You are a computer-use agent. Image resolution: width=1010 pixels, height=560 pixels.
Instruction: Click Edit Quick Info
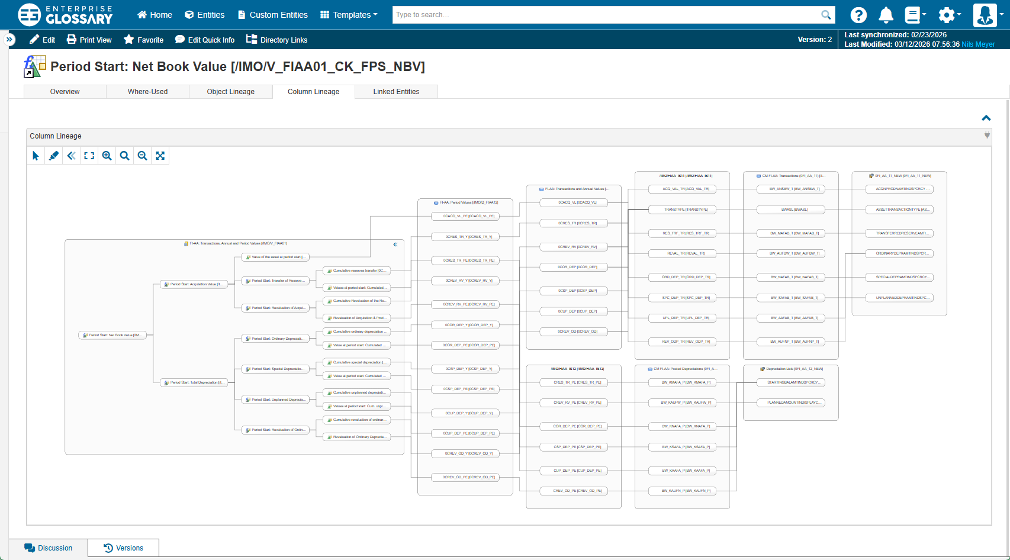pos(205,40)
